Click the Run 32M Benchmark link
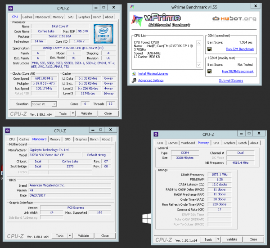The height and width of the screenshot is (248, 270). point(241,49)
